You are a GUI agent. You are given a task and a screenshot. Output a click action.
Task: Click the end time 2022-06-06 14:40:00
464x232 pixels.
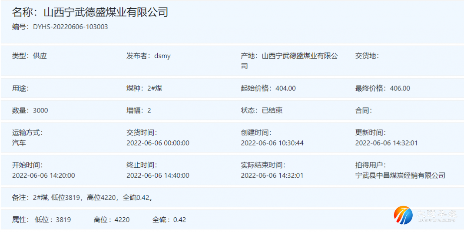click(158, 176)
